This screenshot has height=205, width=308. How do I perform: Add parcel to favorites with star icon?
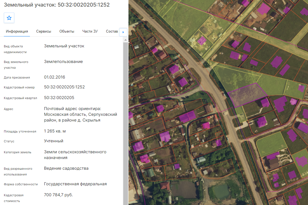point(9,18)
